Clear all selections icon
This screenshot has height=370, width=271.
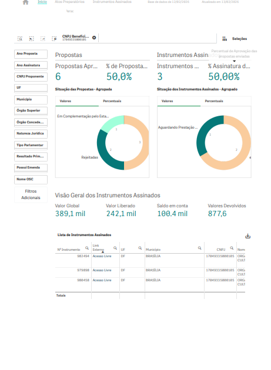pos(54,39)
